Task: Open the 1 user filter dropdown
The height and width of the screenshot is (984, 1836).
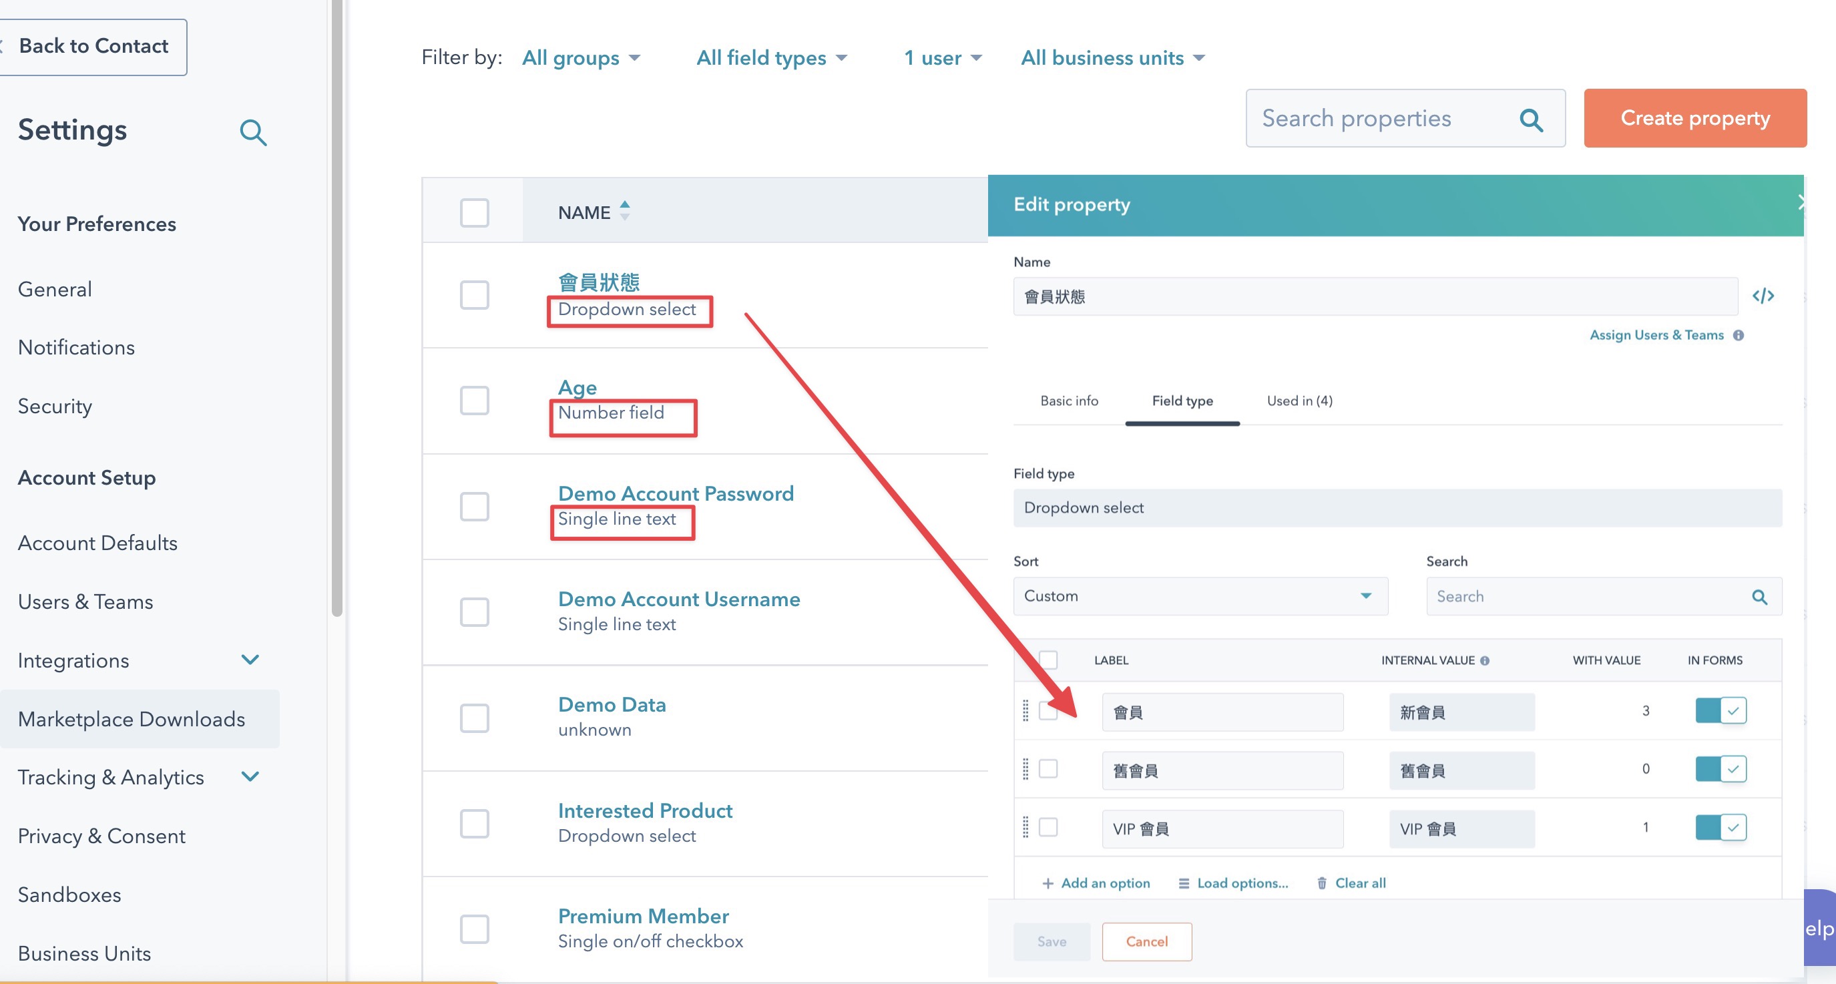Action: pos(943,57)
